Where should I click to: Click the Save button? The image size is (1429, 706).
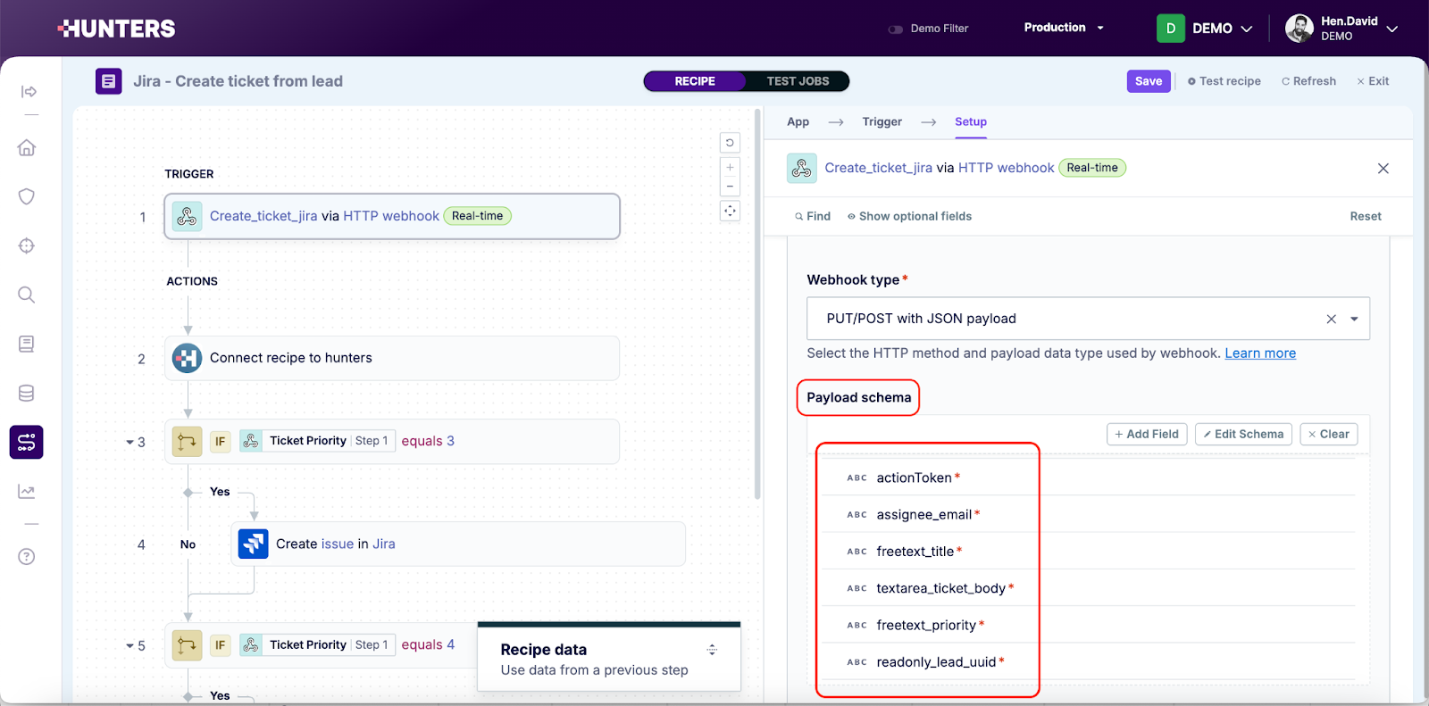(1149, 81)
